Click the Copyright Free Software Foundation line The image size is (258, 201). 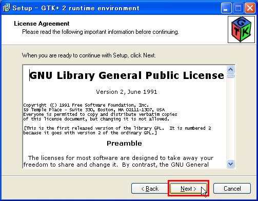(86, 105)
